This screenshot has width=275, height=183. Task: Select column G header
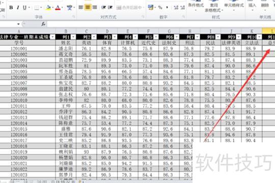pyautogui.click(x=169, y=32)
